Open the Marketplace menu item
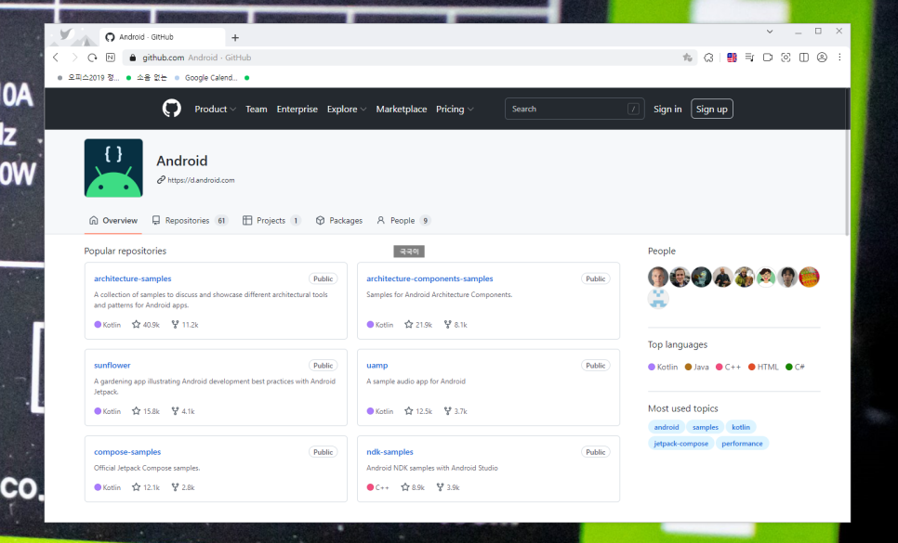The width and height of the screenshot is (898, 543). (x=401, y=110)
